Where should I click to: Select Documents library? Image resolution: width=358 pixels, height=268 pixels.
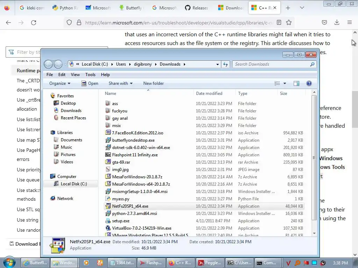(x=71, y=140)
